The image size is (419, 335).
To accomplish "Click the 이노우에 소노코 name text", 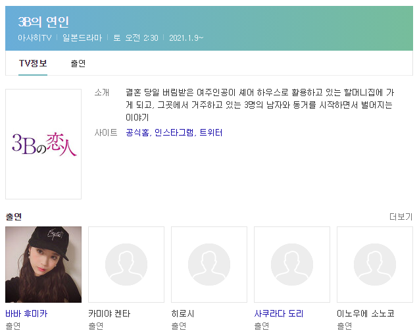I will [x=366, y=313].
